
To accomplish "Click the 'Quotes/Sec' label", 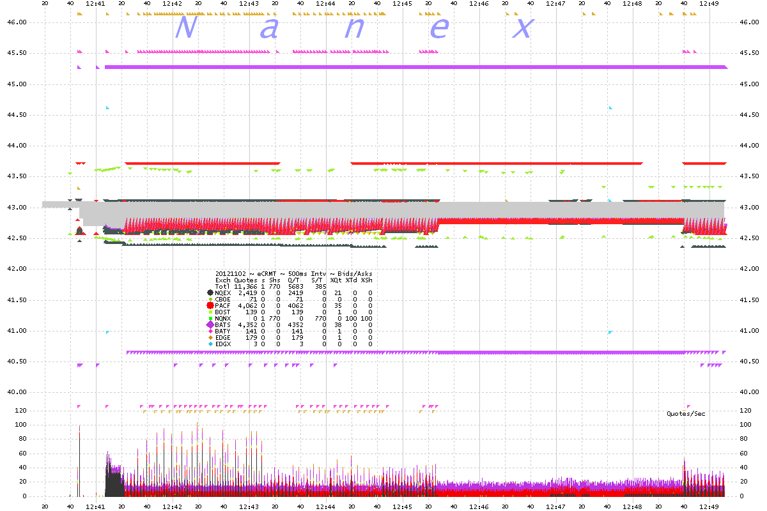I will [x=686, y=414].
